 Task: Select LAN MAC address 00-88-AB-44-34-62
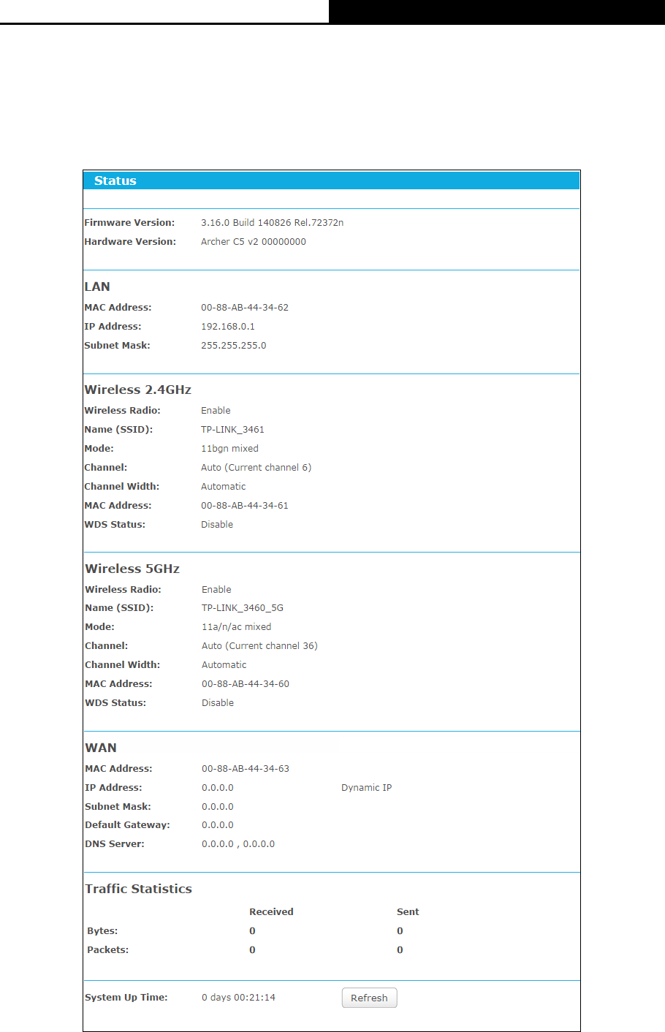[x=245, y=308]
